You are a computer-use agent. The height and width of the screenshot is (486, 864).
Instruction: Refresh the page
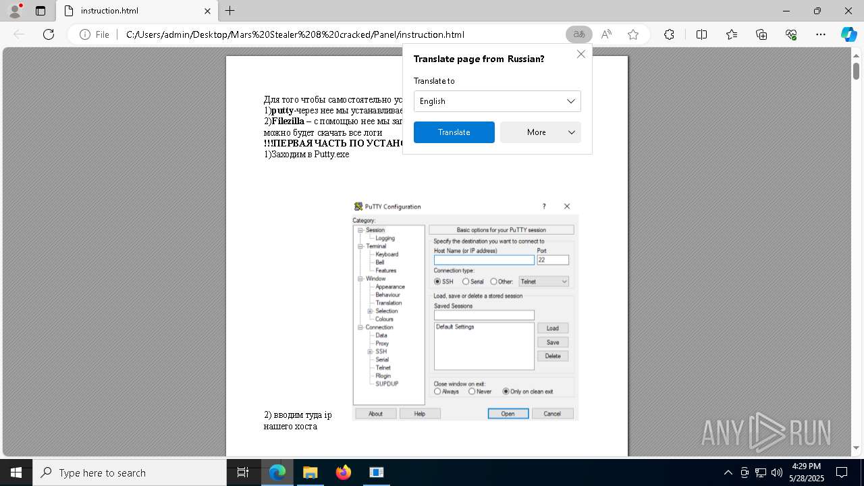pyautogui.click(x=49, y=34)
